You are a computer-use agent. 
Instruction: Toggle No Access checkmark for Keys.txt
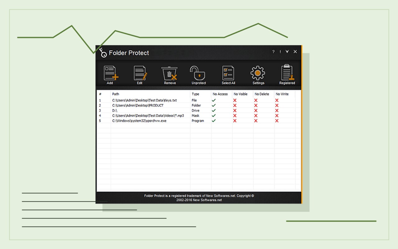click(214, 100)
